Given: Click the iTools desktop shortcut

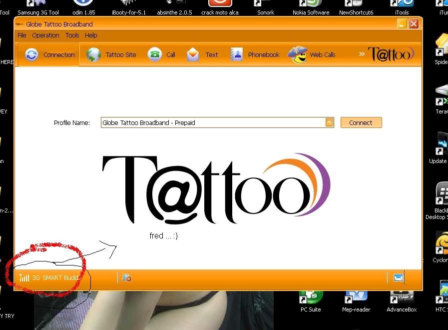Looking at the screenshot, I should click(402, 8).
